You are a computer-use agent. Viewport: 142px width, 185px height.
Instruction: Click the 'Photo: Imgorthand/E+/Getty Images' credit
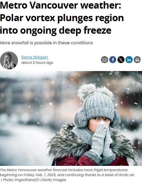[34, 180]
